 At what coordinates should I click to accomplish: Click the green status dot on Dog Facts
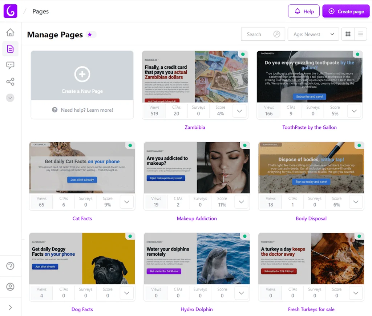(x=130, y=236)
